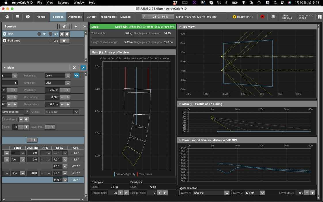Switch to the 3D plot tab
The image size is (323, 202).
[92, 17]
